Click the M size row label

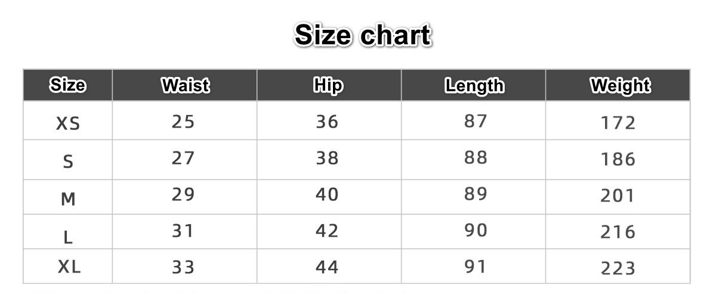(68, 199)
